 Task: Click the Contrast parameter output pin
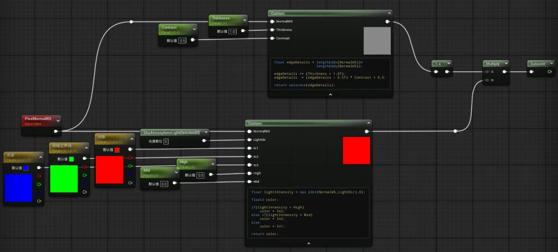[x=192, y=40]
